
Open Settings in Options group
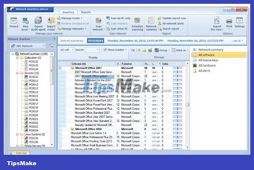240,23
